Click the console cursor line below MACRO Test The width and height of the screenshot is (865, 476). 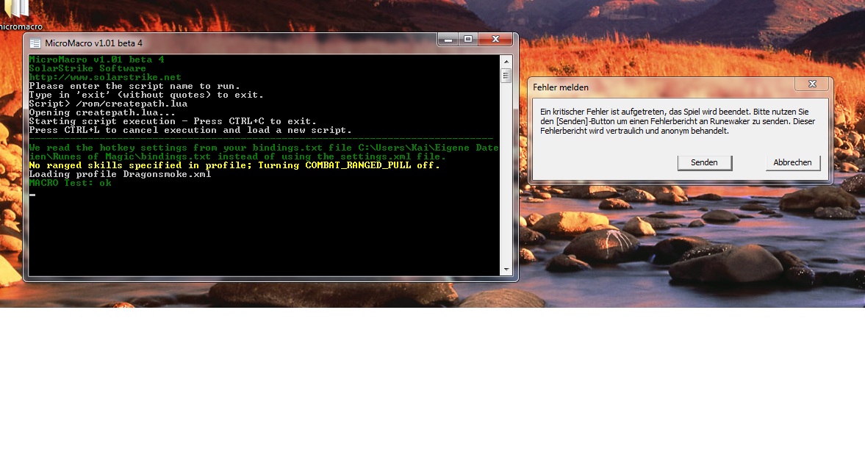coord(33,195)
